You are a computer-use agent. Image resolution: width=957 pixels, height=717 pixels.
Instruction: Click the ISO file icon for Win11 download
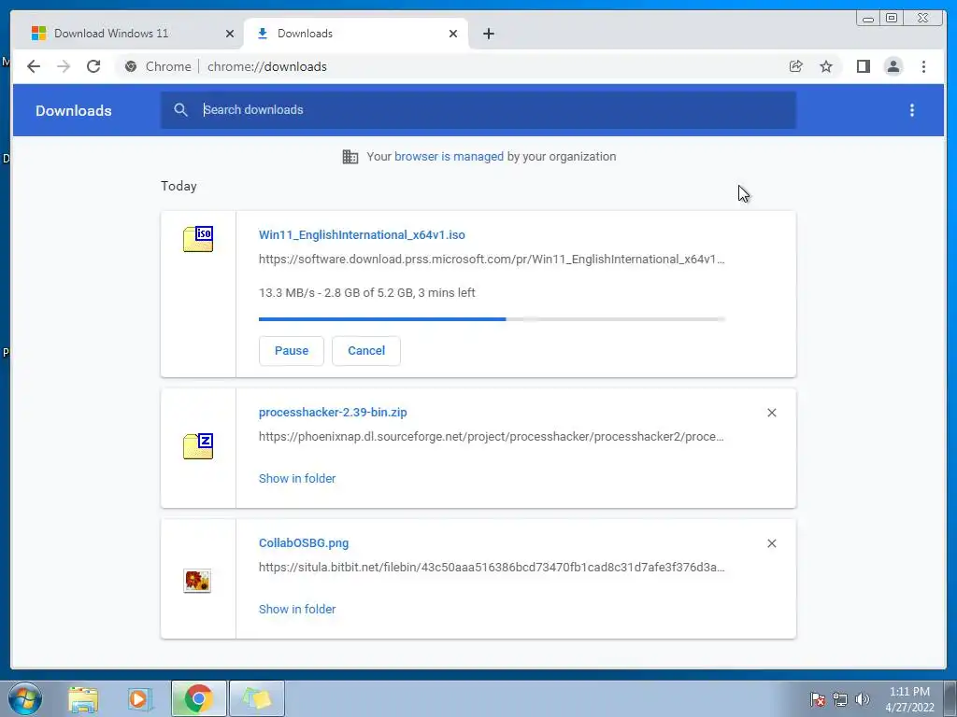[x=198, y=238]
